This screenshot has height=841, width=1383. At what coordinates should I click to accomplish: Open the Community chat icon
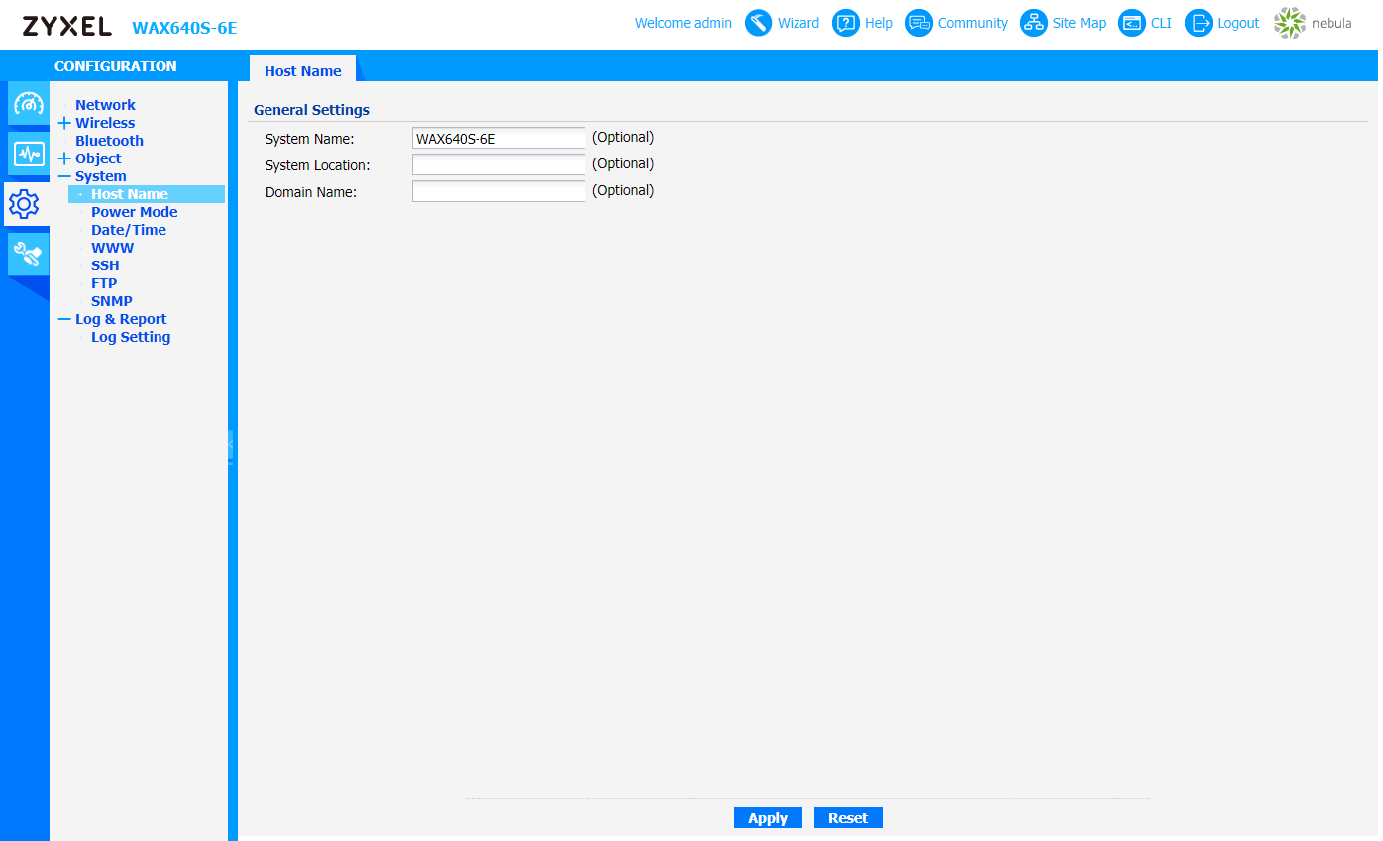point(919,23)
